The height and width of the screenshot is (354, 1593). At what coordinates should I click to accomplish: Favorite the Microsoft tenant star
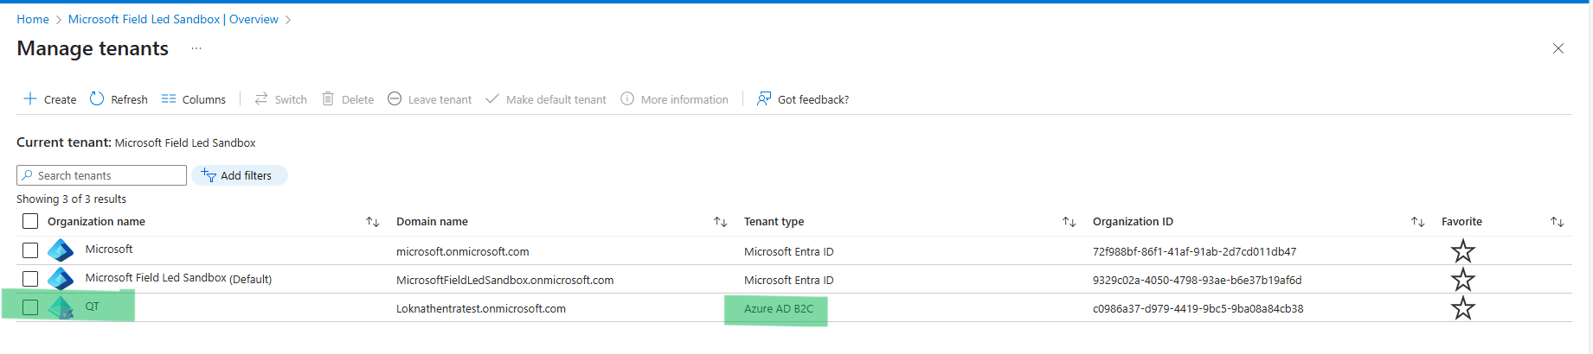click(1463, 250)
